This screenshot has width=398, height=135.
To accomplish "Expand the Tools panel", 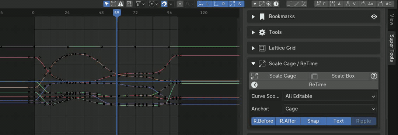I will pyautogui.click(x=253, y=32).
